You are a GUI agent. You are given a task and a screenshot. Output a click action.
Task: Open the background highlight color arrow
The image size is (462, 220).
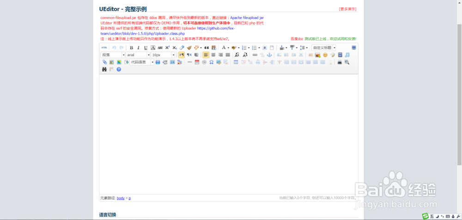(x=239, y=48)
